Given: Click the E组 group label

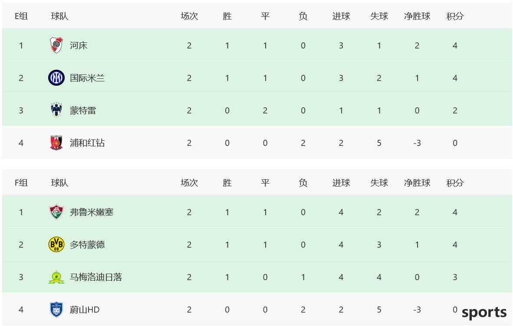Looking at the screenshot, I should click(x=21, y=16).
